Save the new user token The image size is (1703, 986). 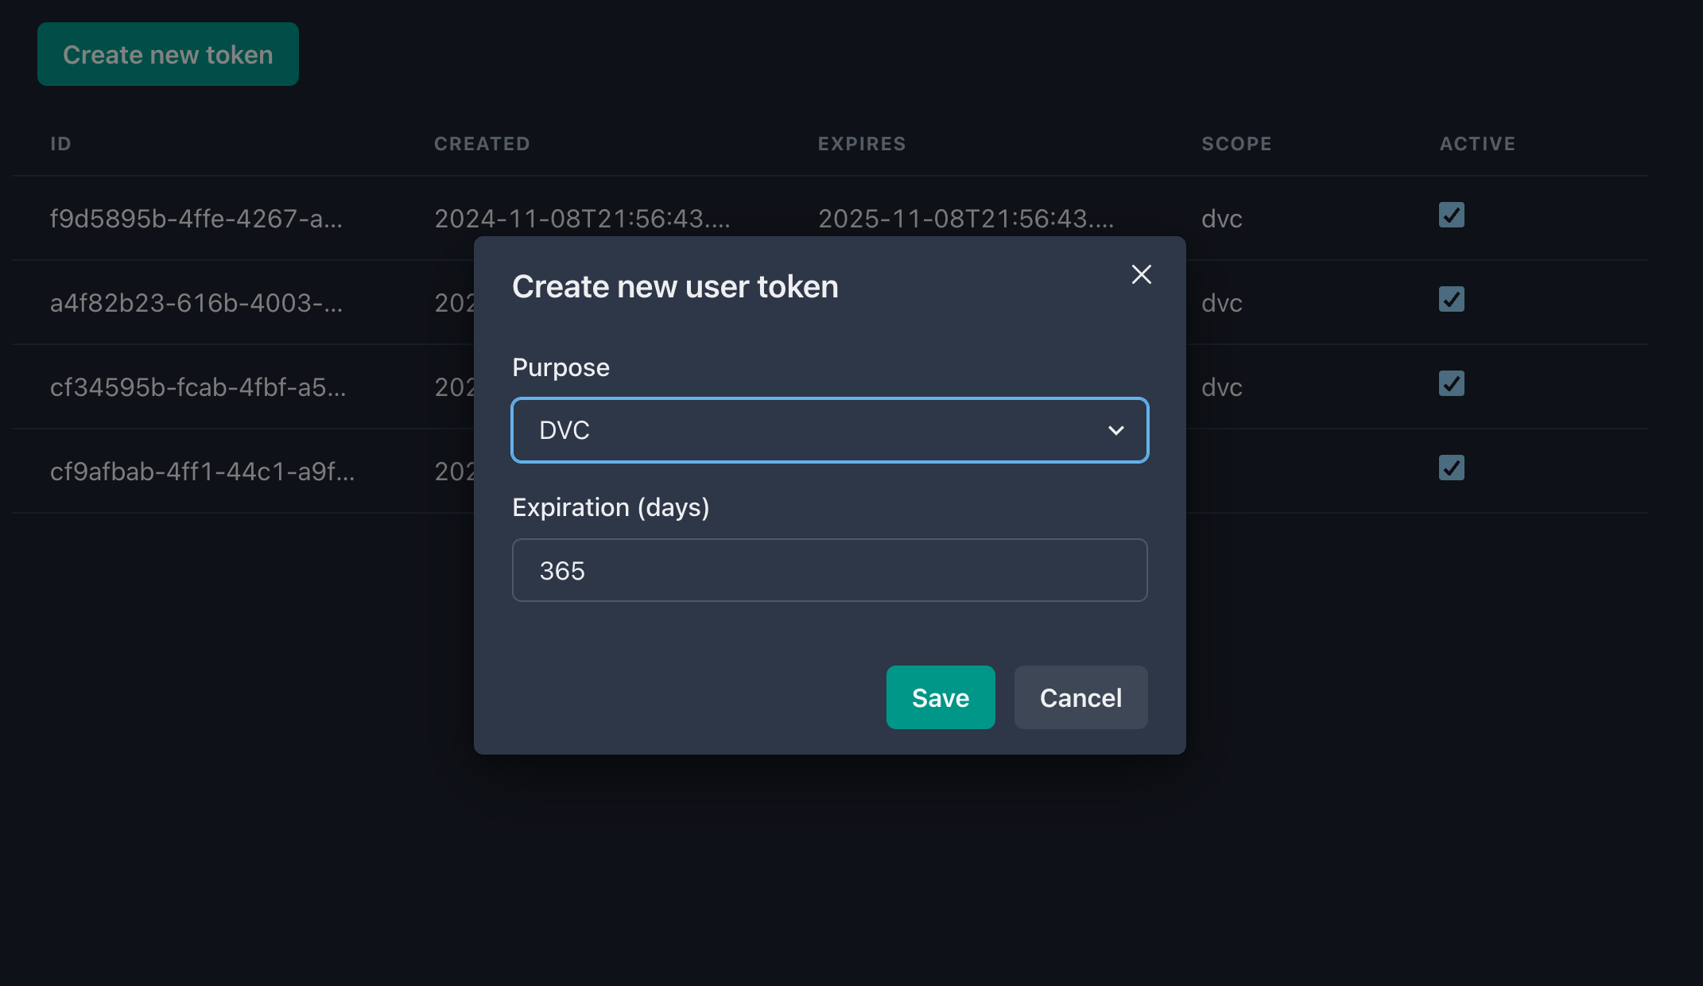[x=941, y=697]
